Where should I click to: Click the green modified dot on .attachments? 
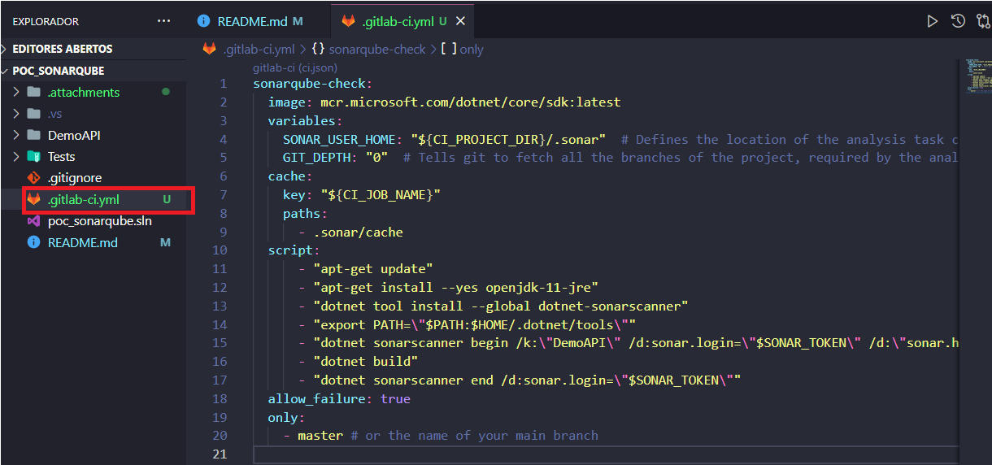point(166,92)
